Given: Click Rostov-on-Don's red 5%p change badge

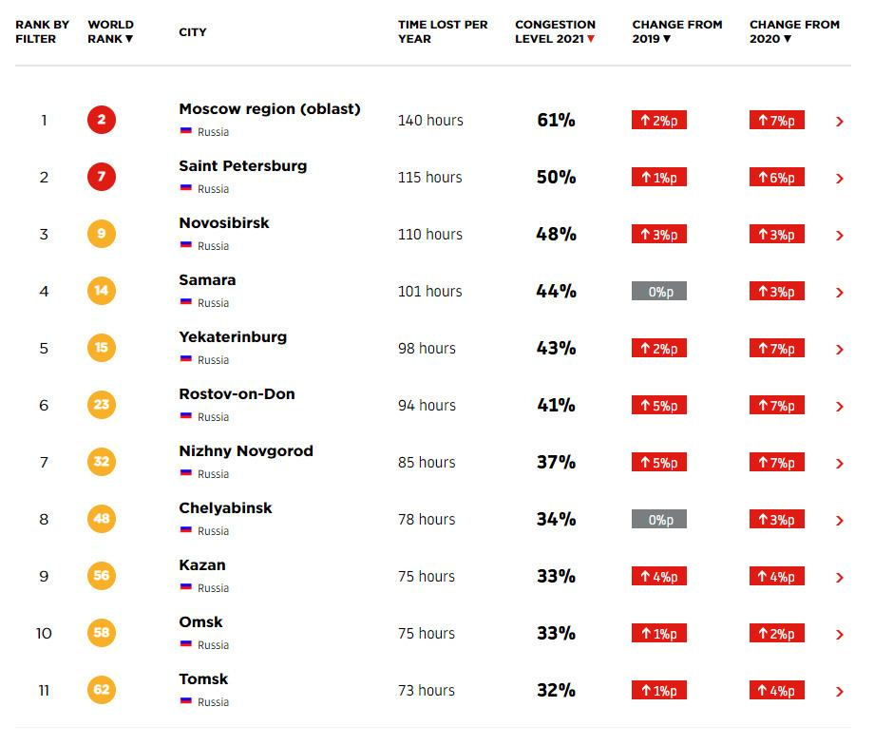Looking at the screenshot, I should (659, 406).
